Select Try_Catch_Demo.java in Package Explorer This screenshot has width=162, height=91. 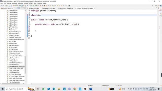[x=15, y=74]
